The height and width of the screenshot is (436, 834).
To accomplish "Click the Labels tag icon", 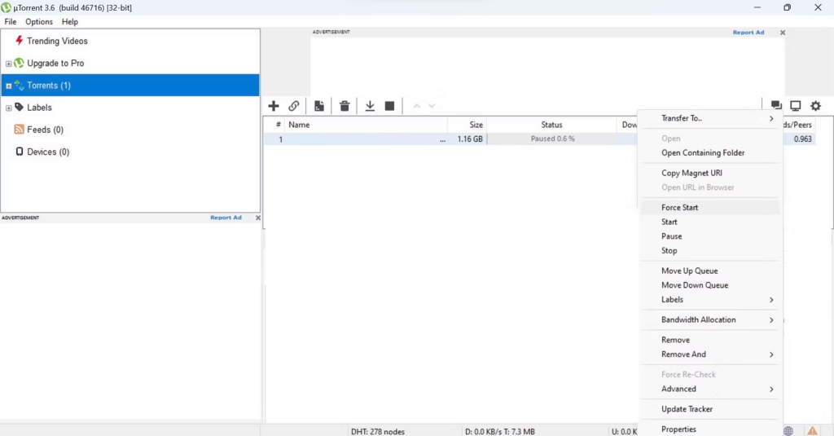I will coord(20,107).
